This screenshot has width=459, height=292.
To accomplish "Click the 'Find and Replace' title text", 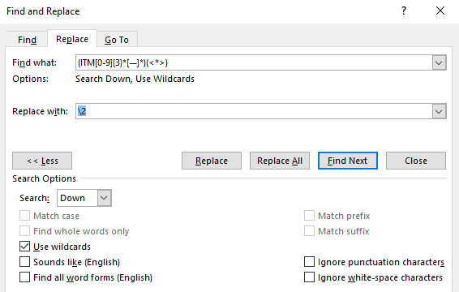I will 43,11.
